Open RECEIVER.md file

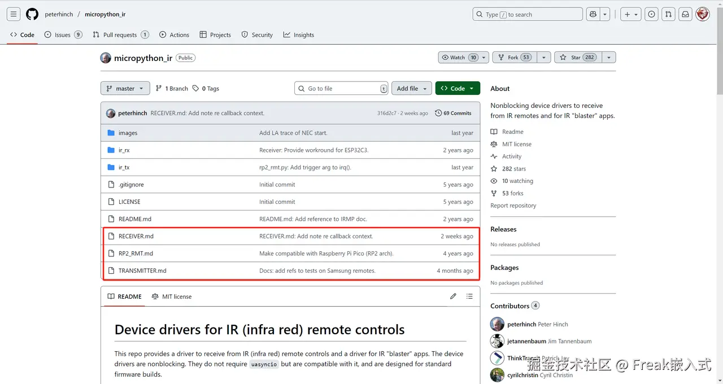[136, 236]
